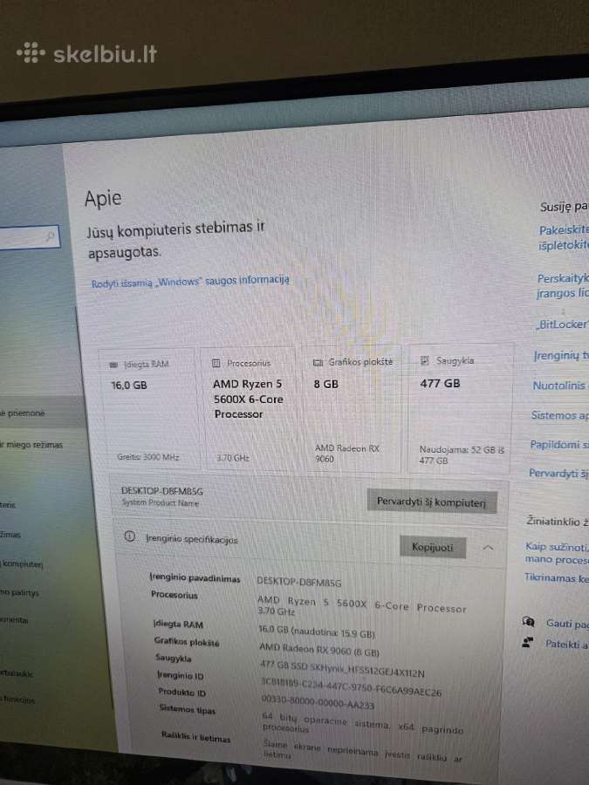Click the search magnifier icon in settings
This screenshot has height=785, width=589.
coord(50,235)
